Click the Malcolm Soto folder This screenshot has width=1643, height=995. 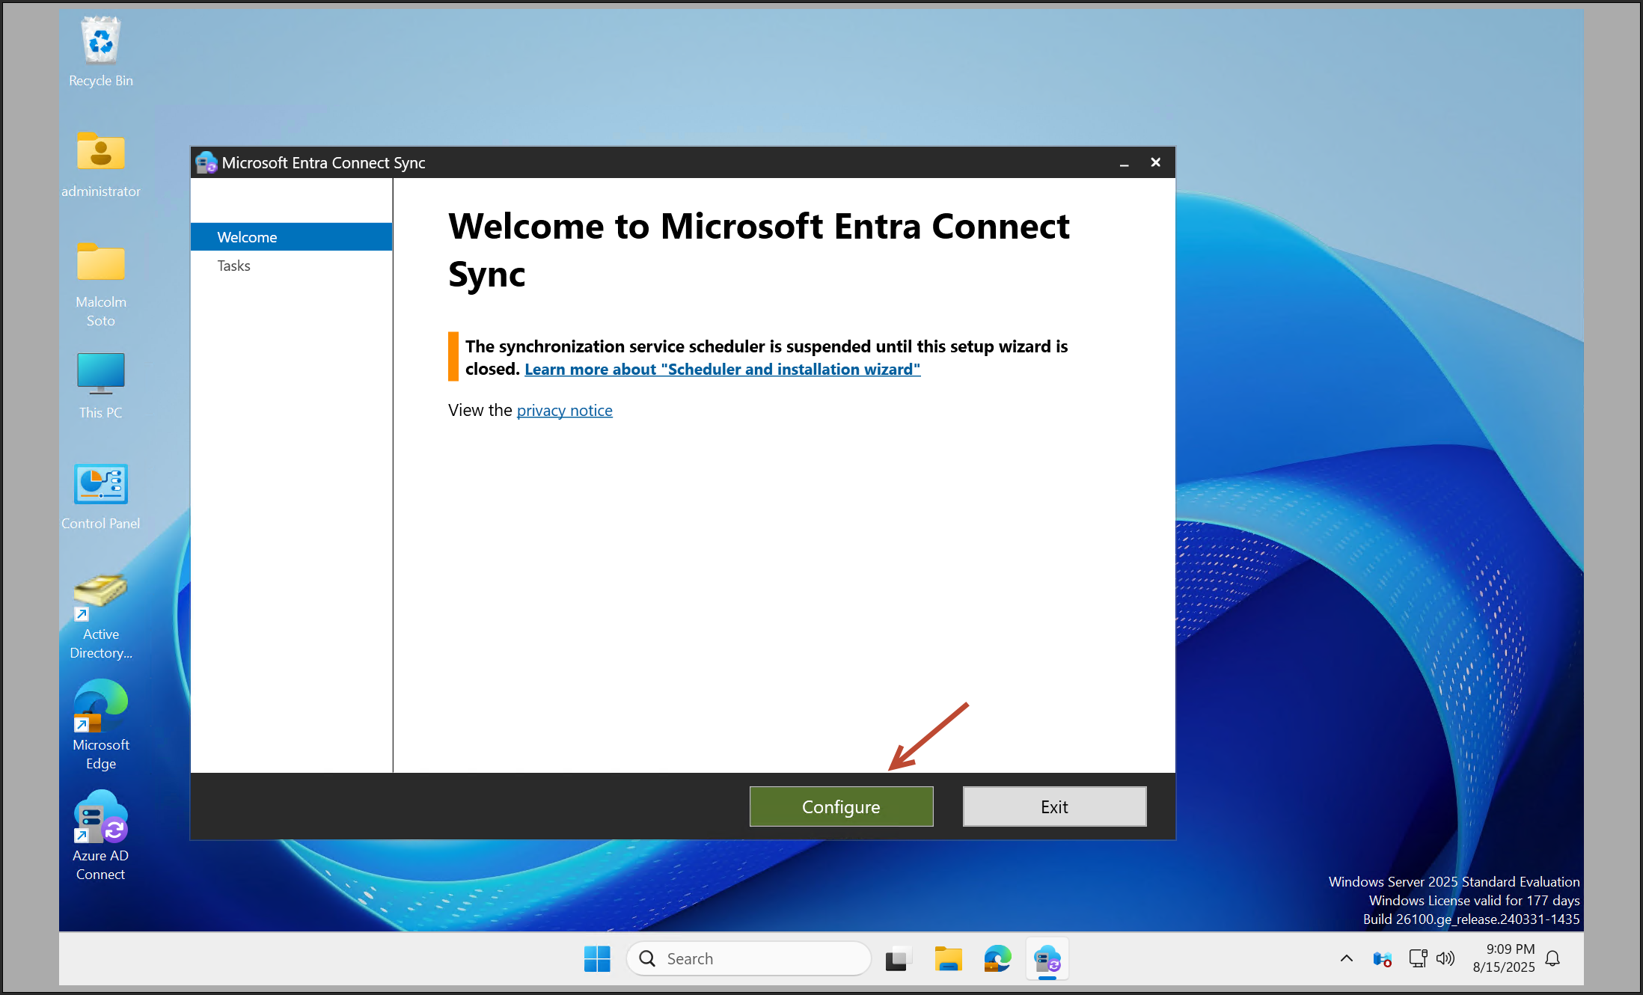[x=100, y=263]
